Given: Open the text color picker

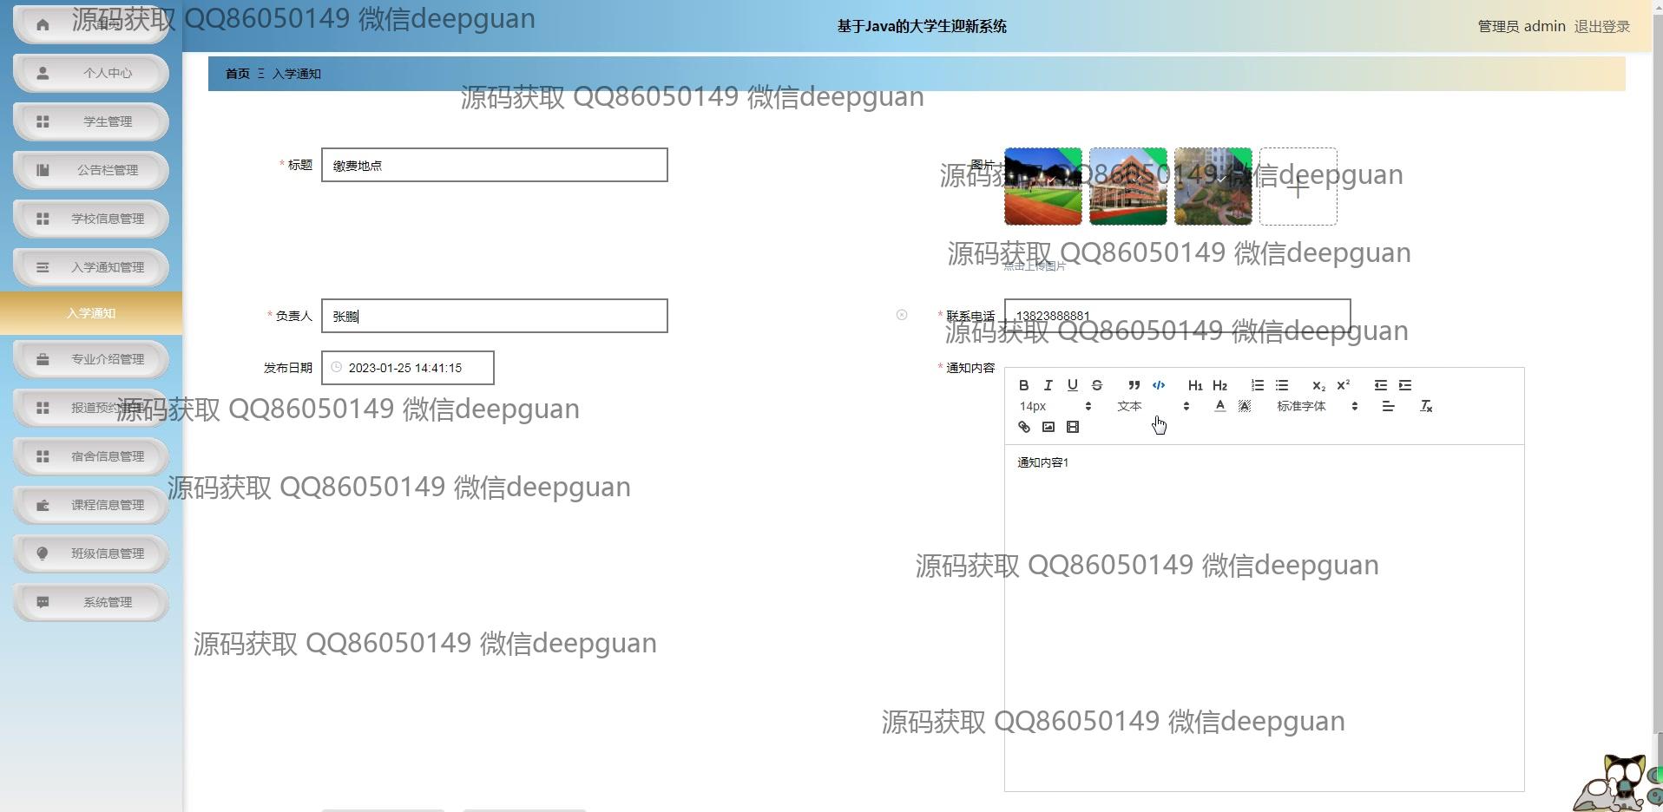Looking at the screenshot, I should pos(1219,406).
